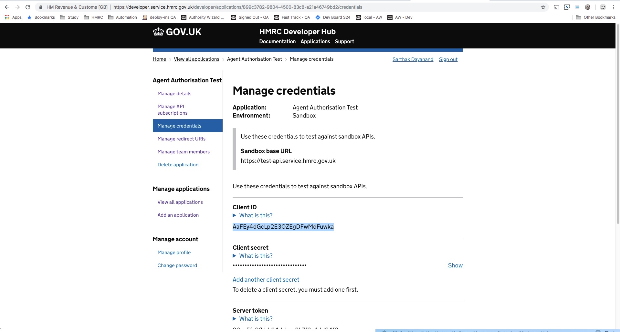Screen dimensions: 620x332
Task: Click the Sandbox base URL text
Action: pyautogui.click(x=288, y=161)
